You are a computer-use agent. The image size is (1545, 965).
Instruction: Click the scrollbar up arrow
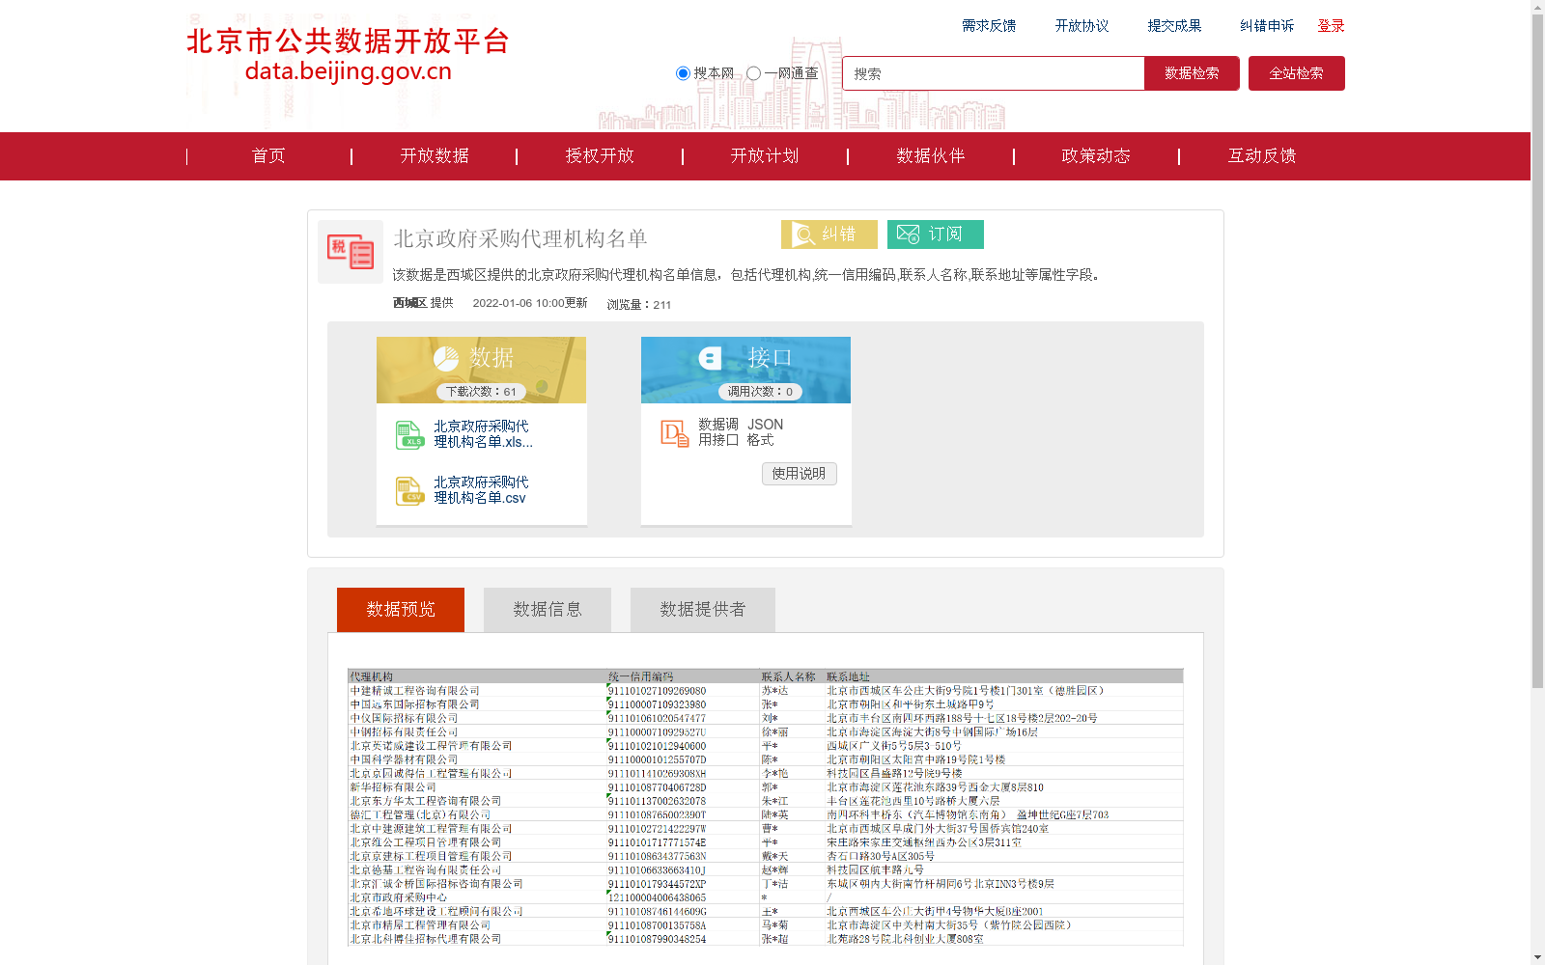click(x=1537, y=7)
